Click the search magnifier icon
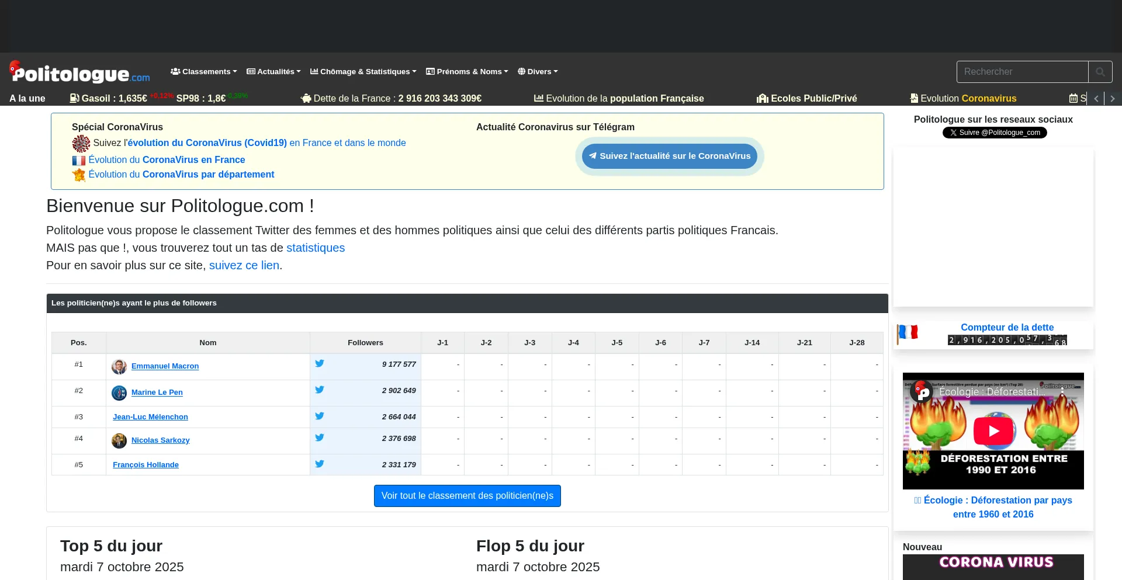This screenshot has height=580, width=1122. point(1100,72)
